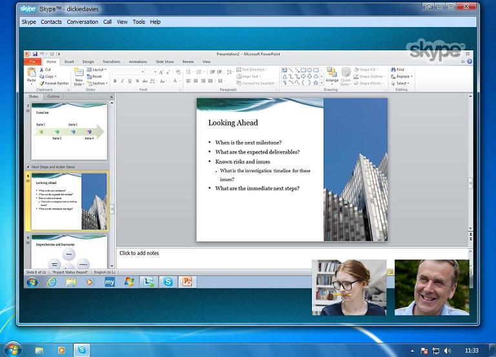Open Skype's Call menu

click(107, 22)
